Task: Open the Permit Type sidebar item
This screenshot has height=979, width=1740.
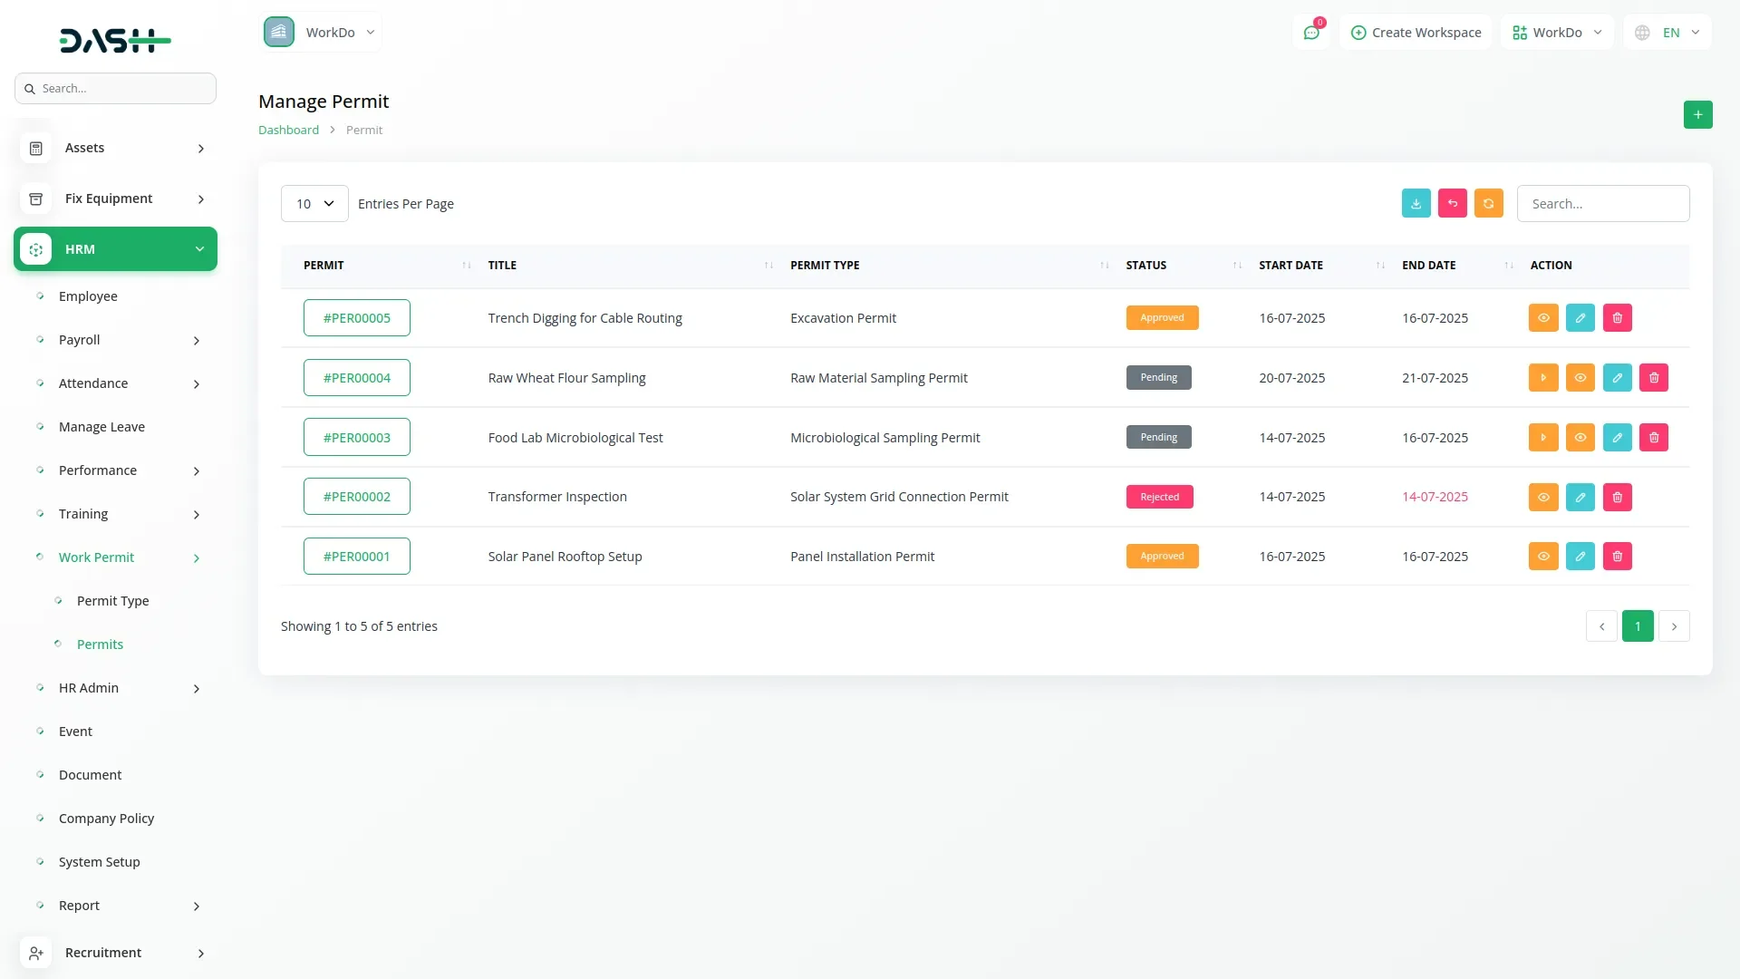Action: click(x=112, y=601)
